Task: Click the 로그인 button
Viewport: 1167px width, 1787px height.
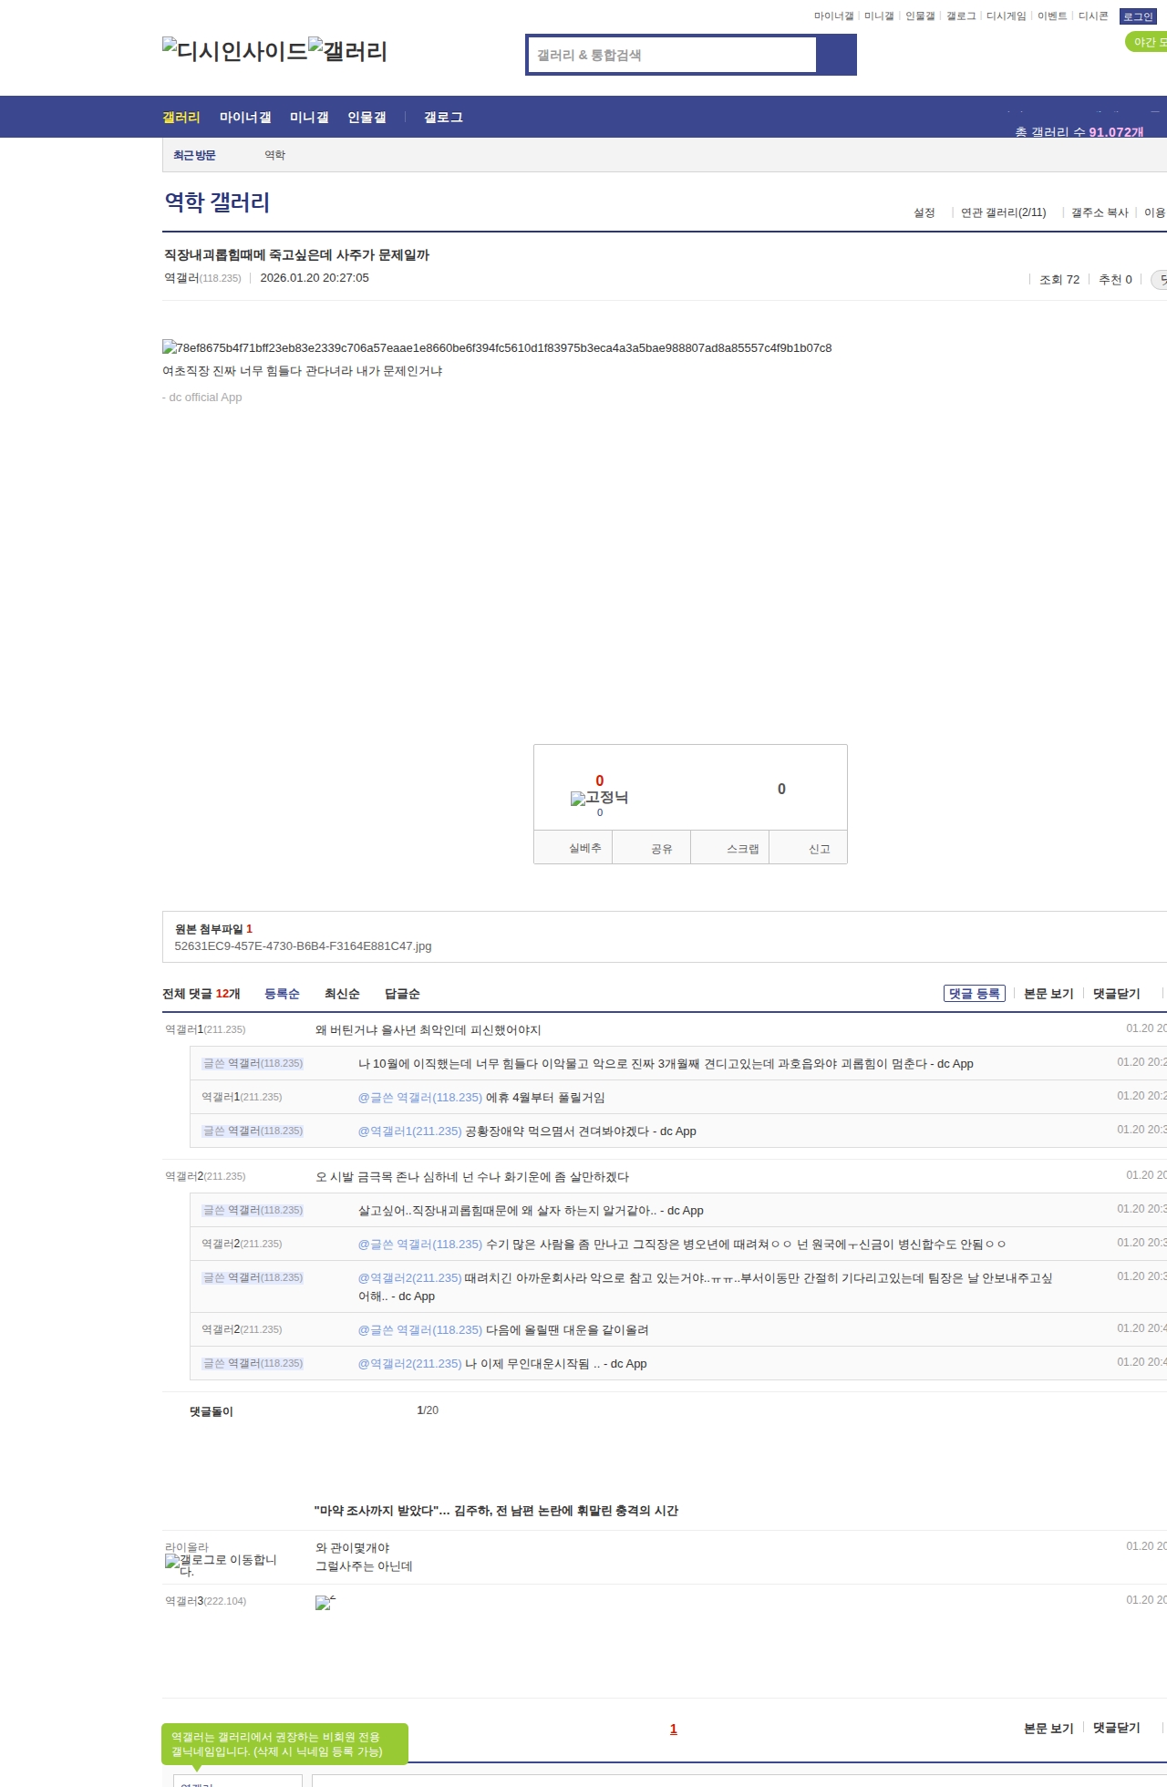Action: (1138, 16)
